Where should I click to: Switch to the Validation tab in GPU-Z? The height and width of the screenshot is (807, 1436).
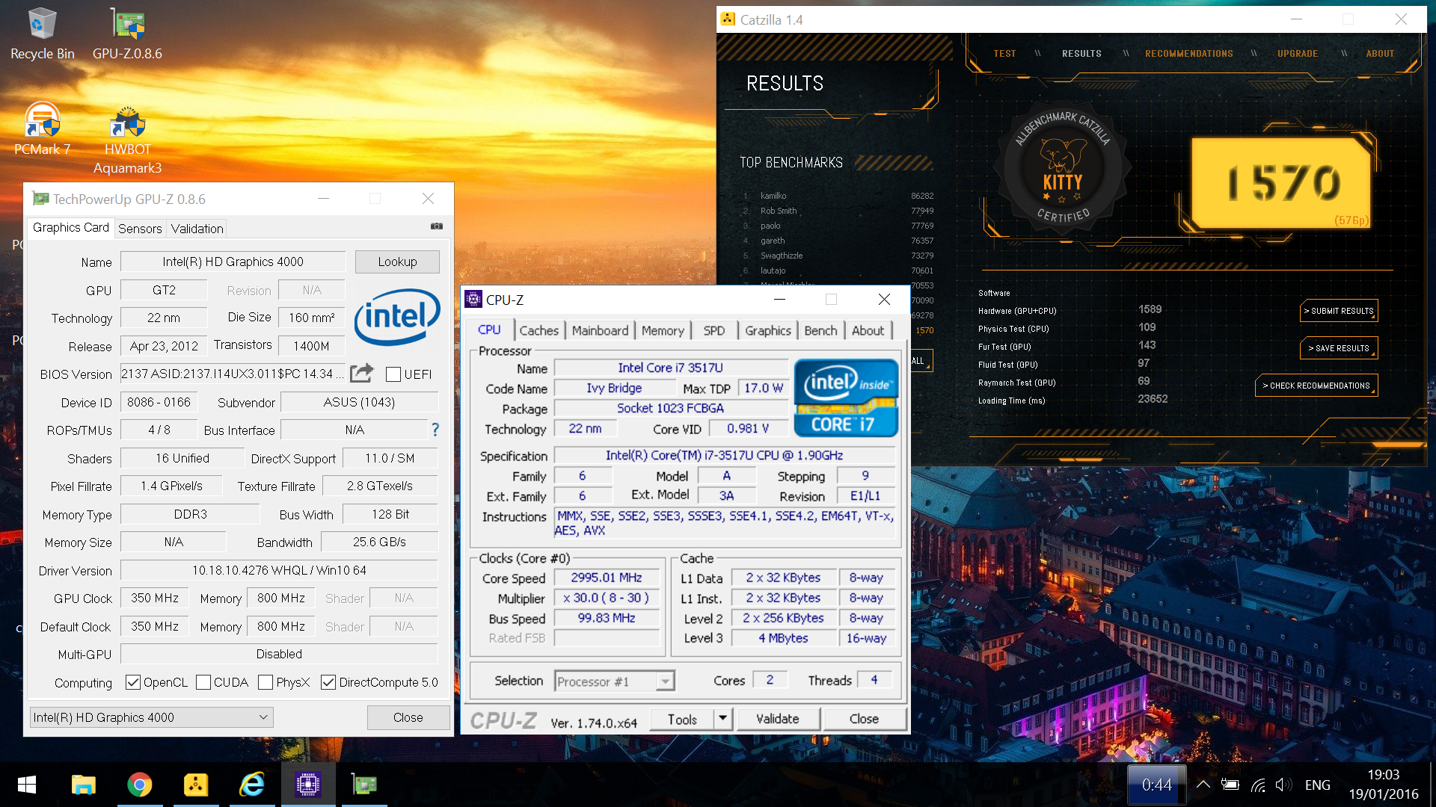[197, 229]
